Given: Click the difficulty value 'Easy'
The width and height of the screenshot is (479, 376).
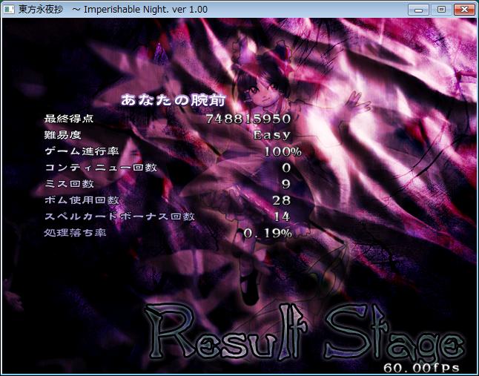Looking at the screenshot, I should (272, 135).
